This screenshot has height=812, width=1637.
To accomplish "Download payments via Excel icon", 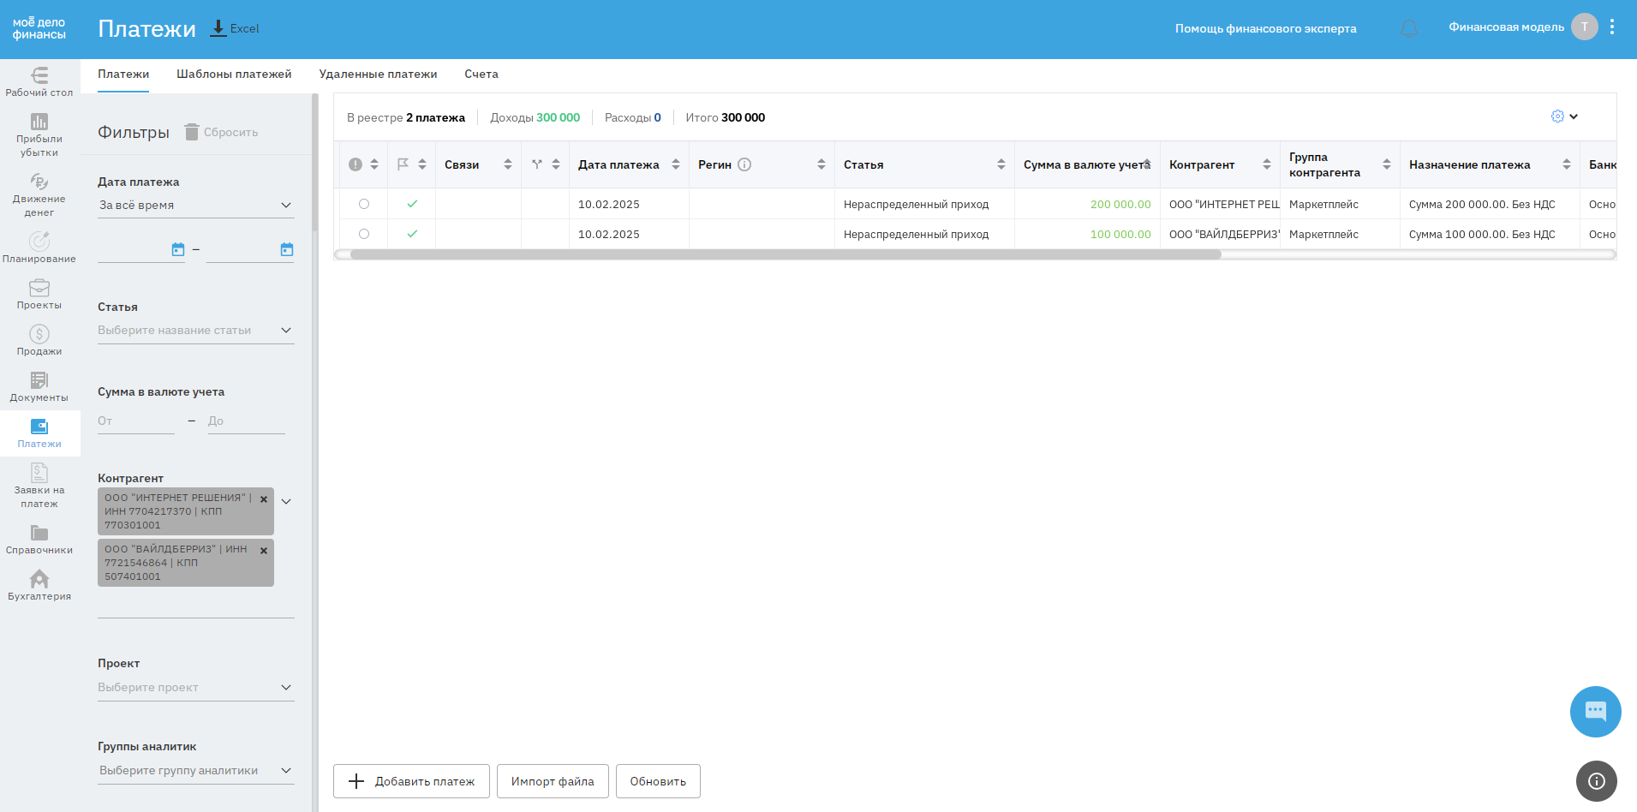I will click(219, 28).
